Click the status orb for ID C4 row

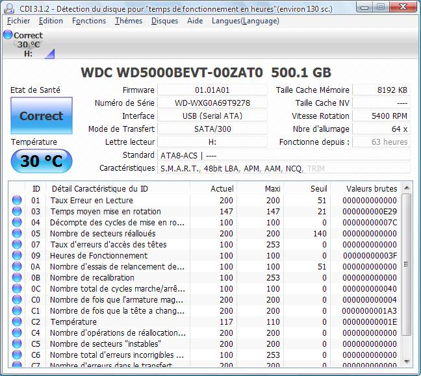(x=17, y=332)
